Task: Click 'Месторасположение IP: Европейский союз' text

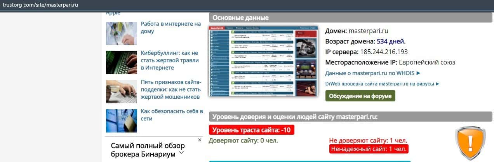Action: pyautogui.click(x=390, y=62)
